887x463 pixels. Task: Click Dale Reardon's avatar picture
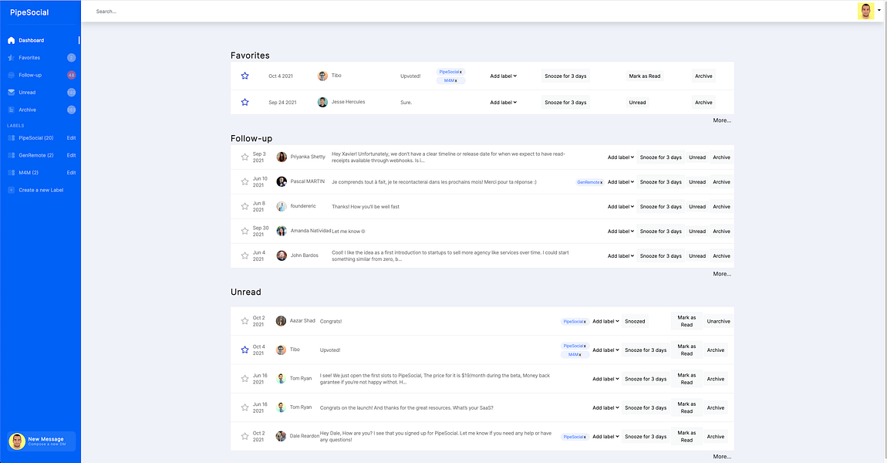pos(281,437)
